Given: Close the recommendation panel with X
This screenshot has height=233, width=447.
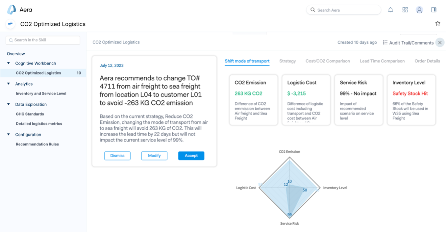Looking at the screenshot, I should (x=440, y=42).
